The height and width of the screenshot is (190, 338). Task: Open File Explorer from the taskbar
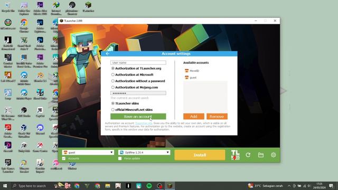pyautogui.click(x=108, y=186)
